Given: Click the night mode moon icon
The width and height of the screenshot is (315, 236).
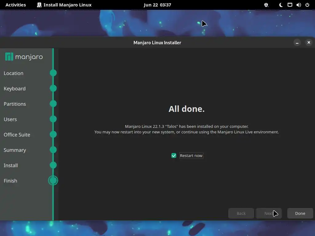Looking at the screenshot, I should [x=281, y=5].
